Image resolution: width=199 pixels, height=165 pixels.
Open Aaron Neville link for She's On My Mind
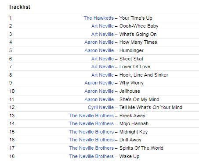[99, 99]
